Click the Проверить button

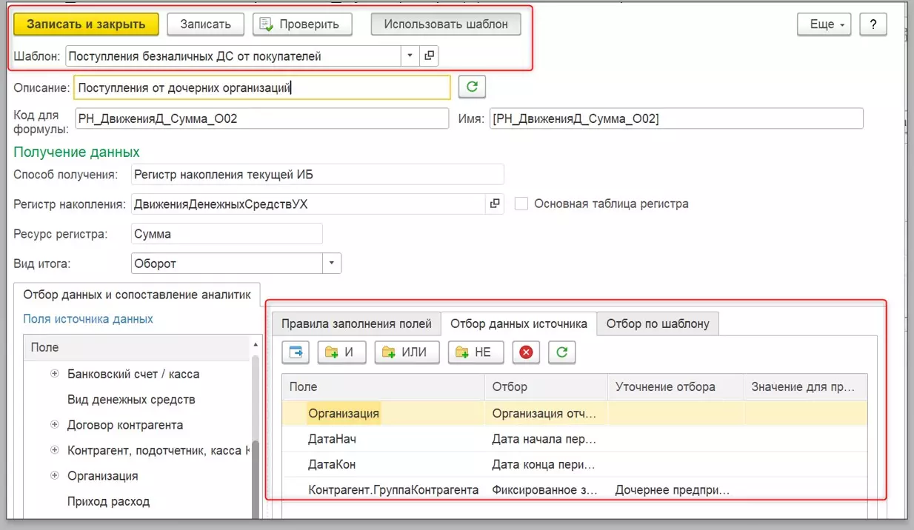[x=301, y=24]
